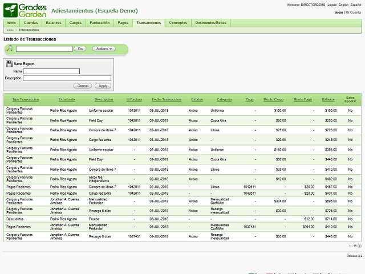Cancel the Save Report form
365x274 pixels.
pos(83,86)
